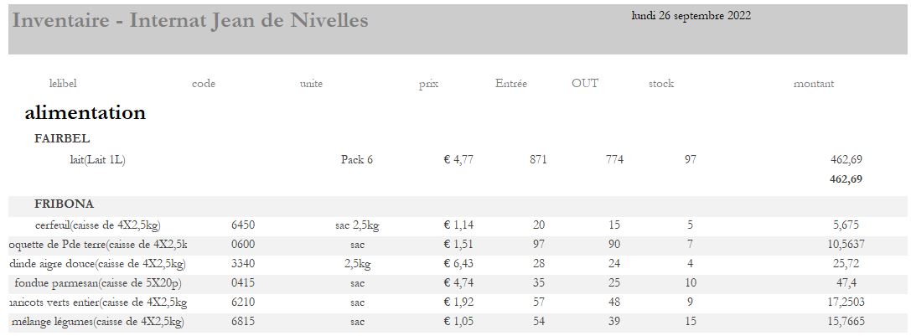
Task: Click the € 4,74 price for fondue parmesan
Action: coord(458,282)
